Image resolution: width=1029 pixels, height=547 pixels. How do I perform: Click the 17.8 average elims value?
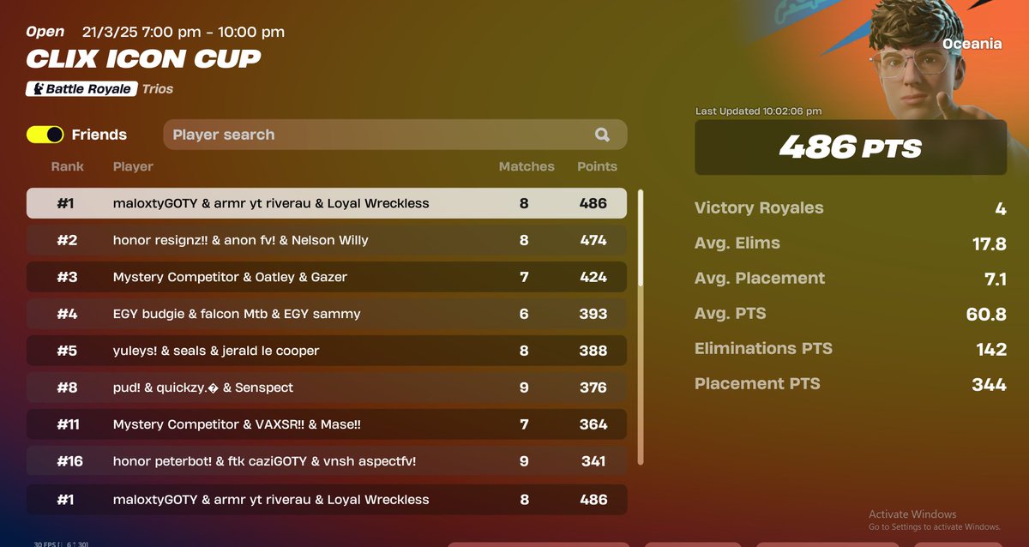point(990,243)
